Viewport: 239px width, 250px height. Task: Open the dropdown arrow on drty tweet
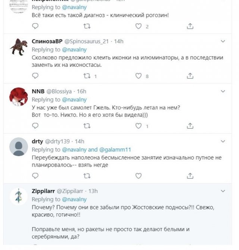point(223,141)
